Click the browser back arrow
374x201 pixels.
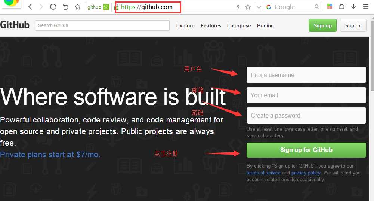(30, 7)
